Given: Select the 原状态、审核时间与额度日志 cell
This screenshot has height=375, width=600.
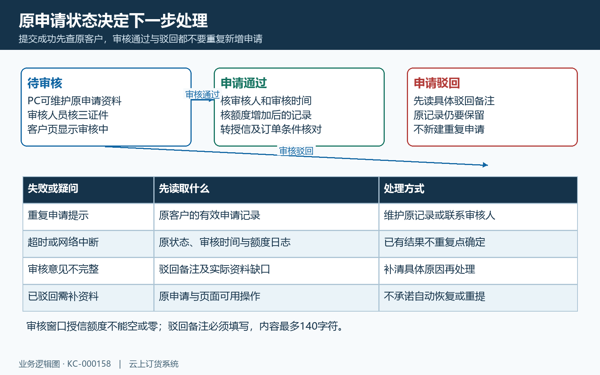Looking at the screenshot, I should pos(266,244).
